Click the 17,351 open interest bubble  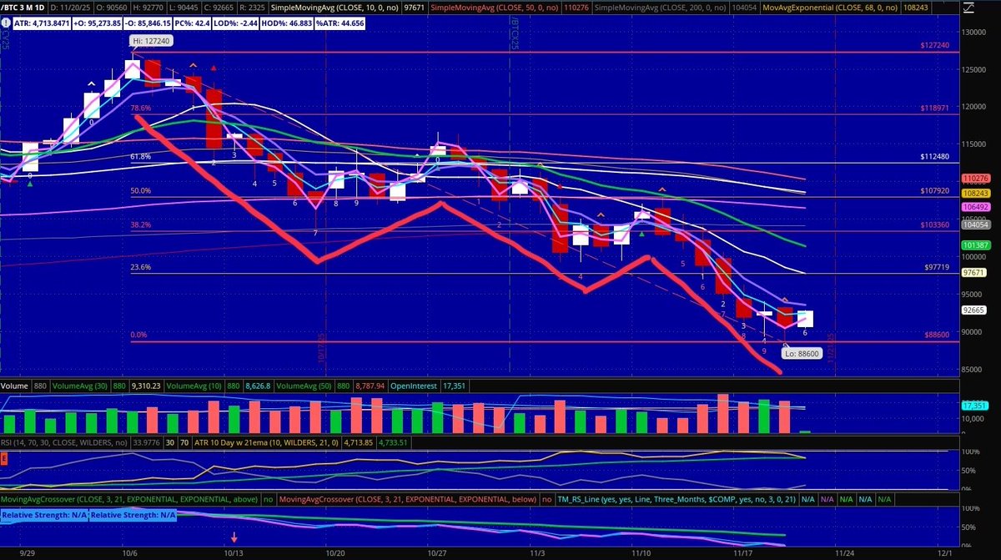pyautogui.click(x=974, y=404)
